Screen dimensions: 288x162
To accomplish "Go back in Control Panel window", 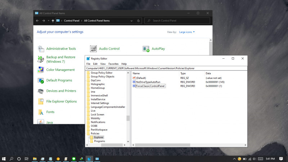I will pyautogui.click(x=37, y=21).
